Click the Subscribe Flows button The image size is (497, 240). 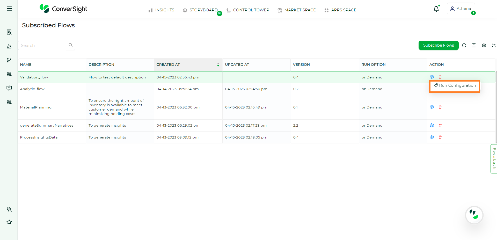pos(438,45)
